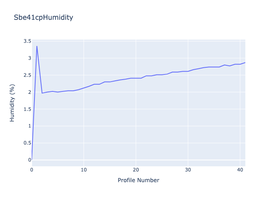The height and width of the screenshot is (198, 277).
Task: Click the line's data point at profile 30
Action: tap(188, 71)
